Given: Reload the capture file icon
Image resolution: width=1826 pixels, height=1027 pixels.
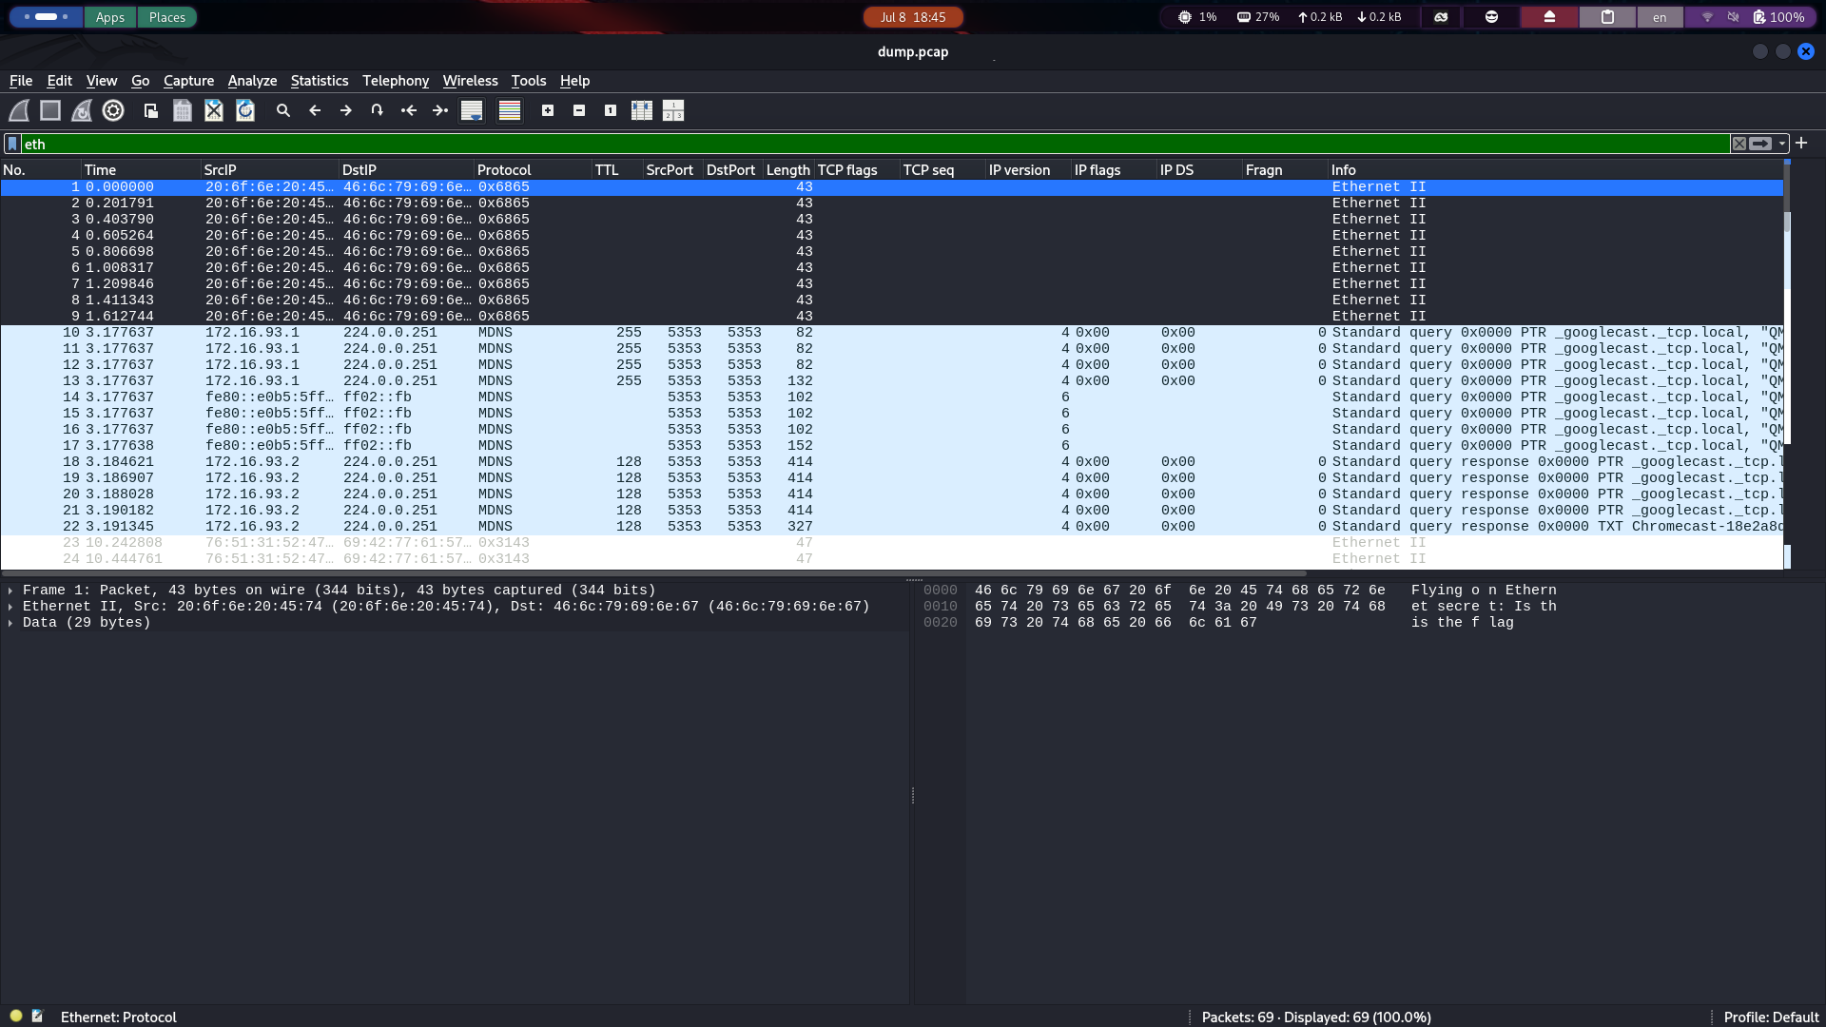Looking at the screenshot, I should pyautogui.click(x=245, y=111).
